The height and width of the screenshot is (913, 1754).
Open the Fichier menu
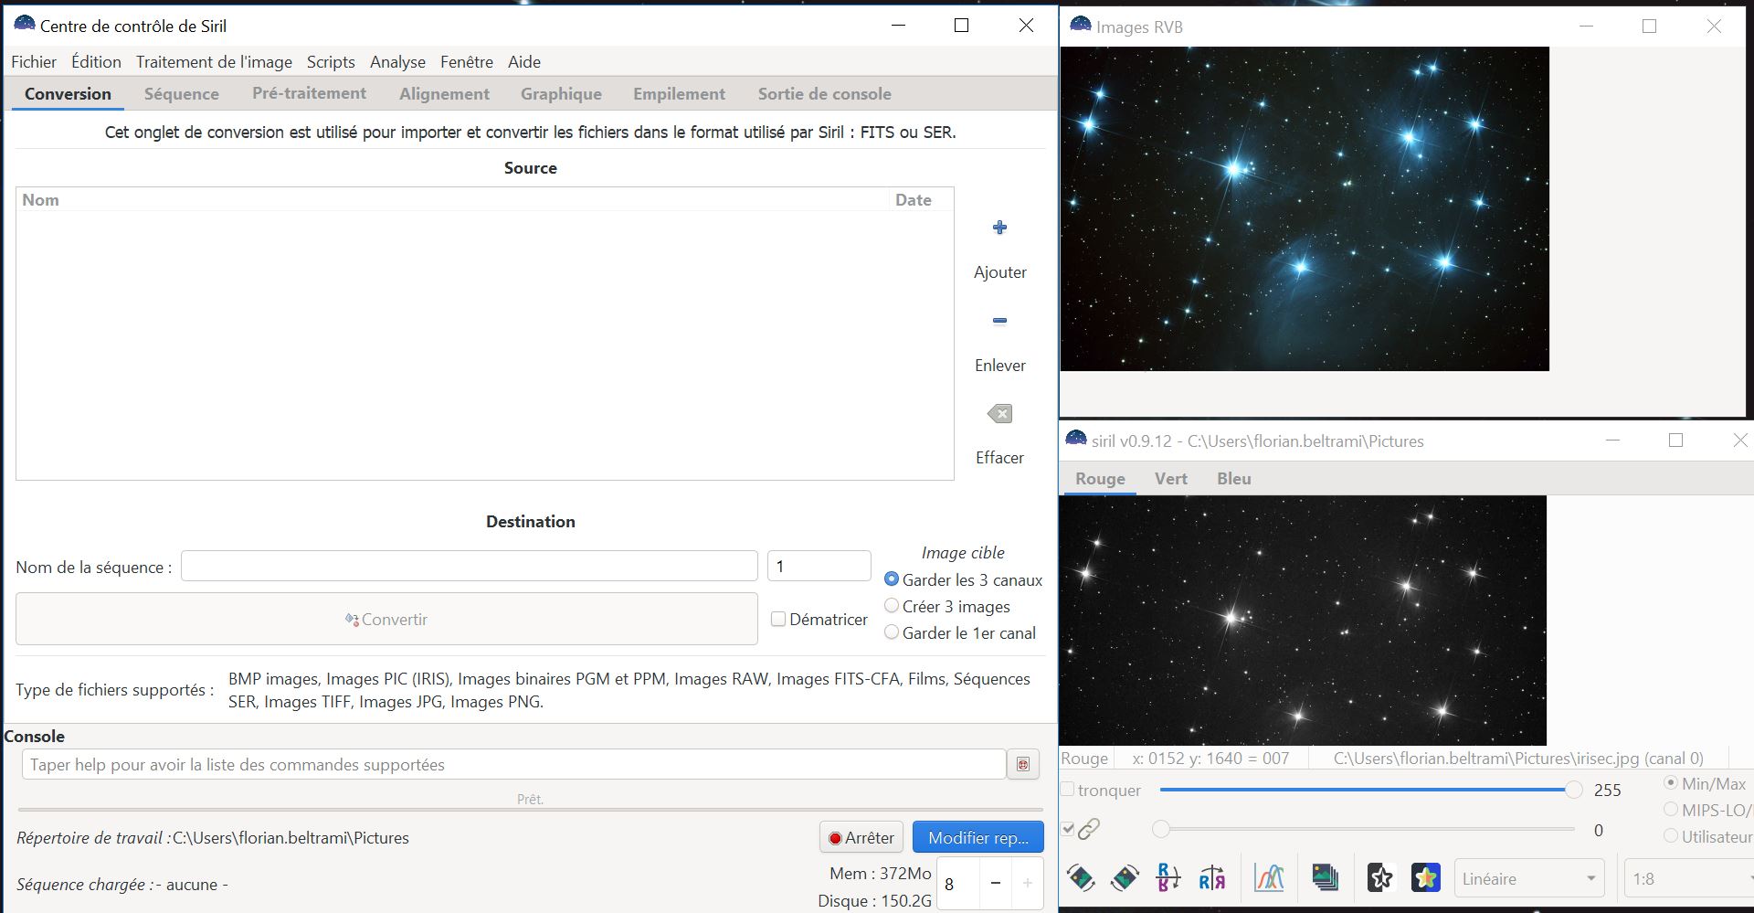[34, 62]
